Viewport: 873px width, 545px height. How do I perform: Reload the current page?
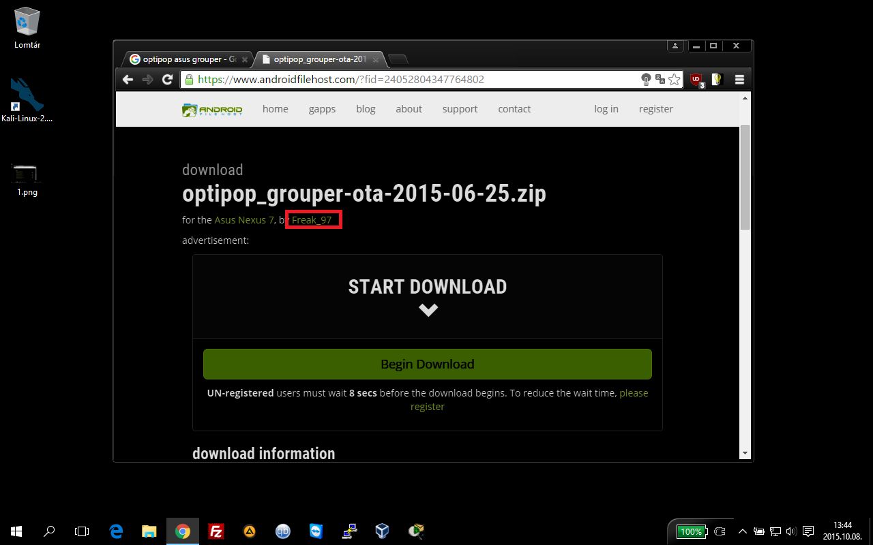pyautogui.click(x=167, y=80)
